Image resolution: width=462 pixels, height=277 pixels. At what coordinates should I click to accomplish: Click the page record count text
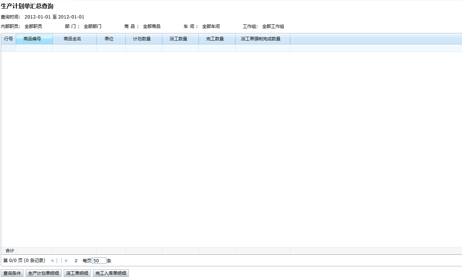pos(24,260)
